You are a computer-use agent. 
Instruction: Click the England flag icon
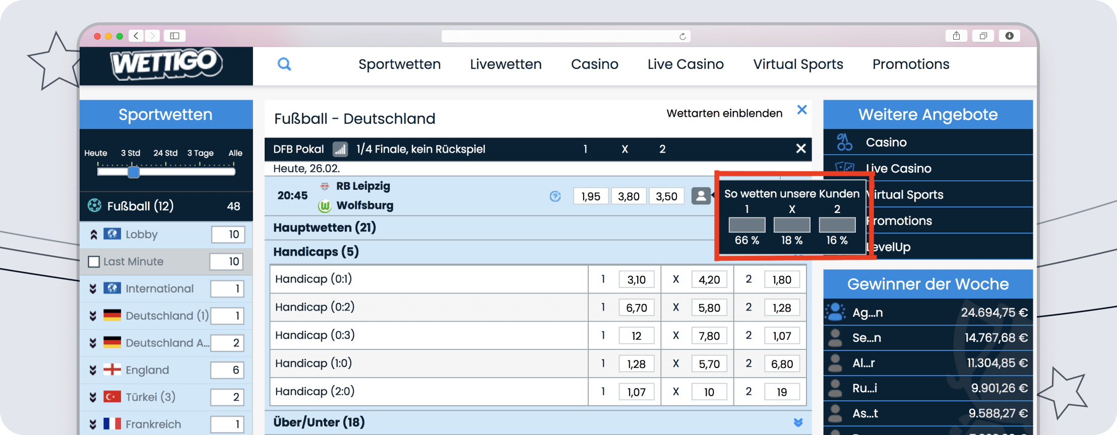coord(112,370)
